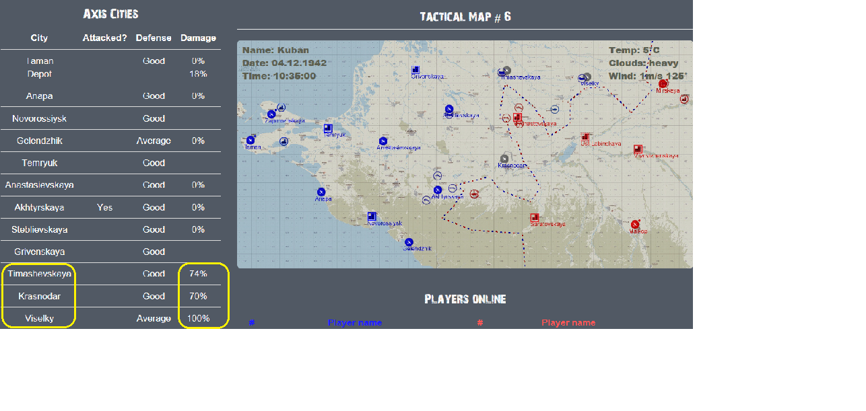866x411 pixels.
Task: Click the blue Anapa airfield marker
Action: 322,192
